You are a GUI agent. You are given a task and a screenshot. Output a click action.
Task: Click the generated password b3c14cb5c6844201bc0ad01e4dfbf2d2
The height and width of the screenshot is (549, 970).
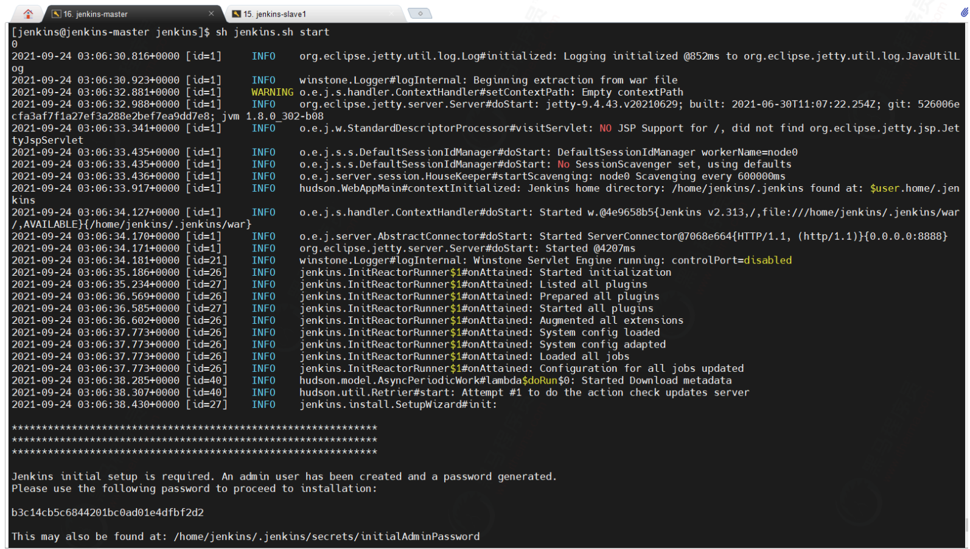108,512
